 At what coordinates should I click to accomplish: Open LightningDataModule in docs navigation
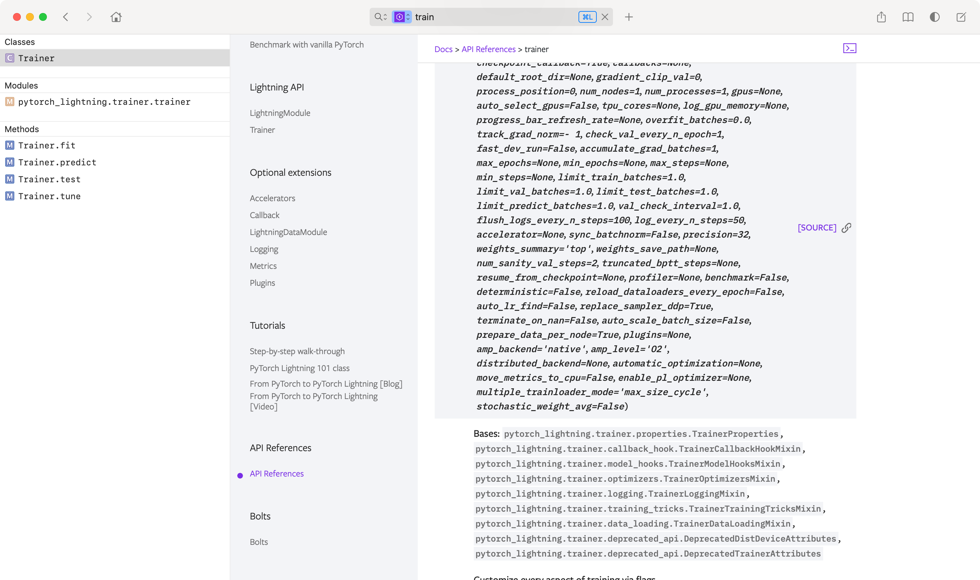(288, 232)
